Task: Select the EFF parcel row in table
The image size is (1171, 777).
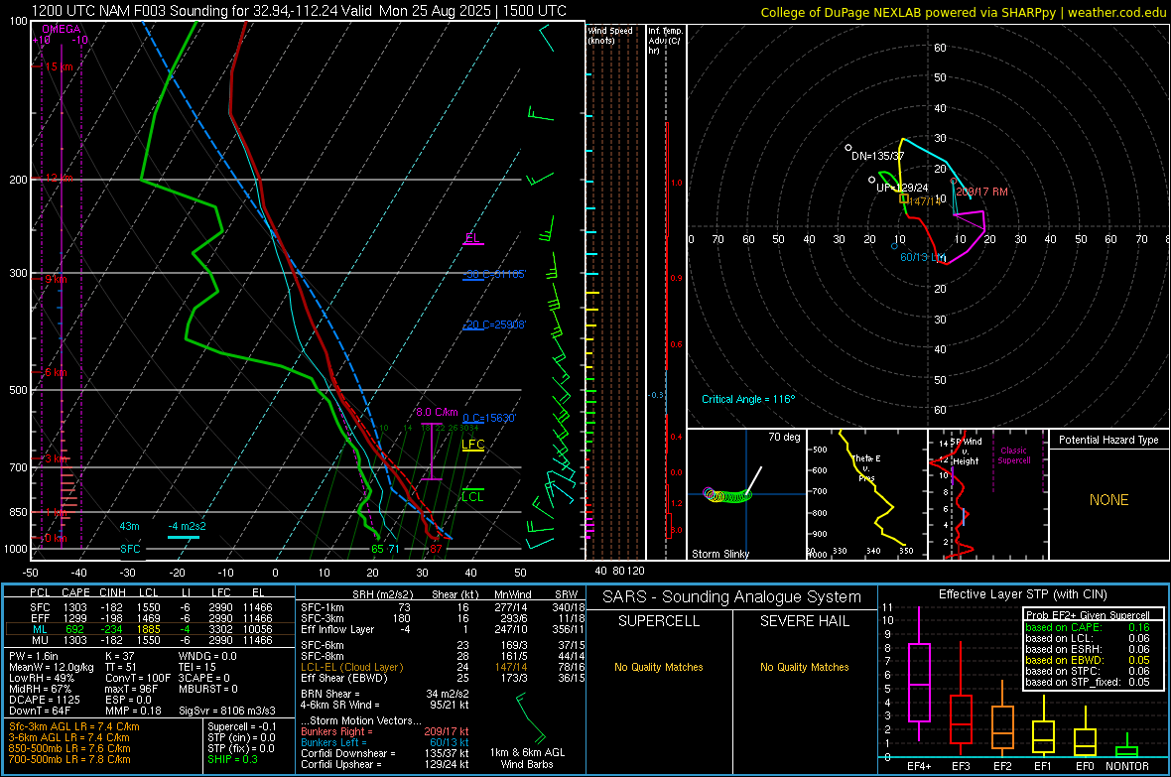Action: 150,618
